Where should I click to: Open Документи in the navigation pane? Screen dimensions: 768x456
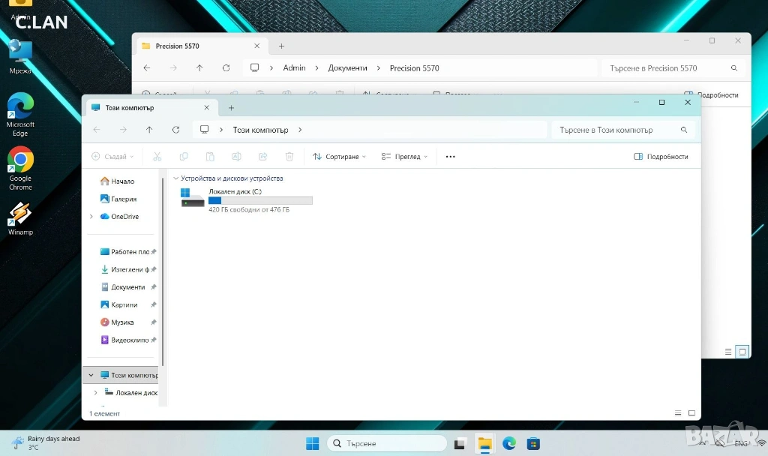pyautogui.click(x=127, y=287)
